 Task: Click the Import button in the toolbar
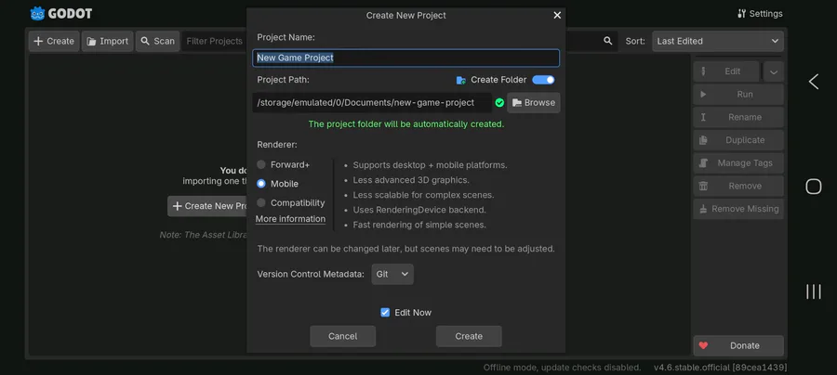[x=107, y=41]
